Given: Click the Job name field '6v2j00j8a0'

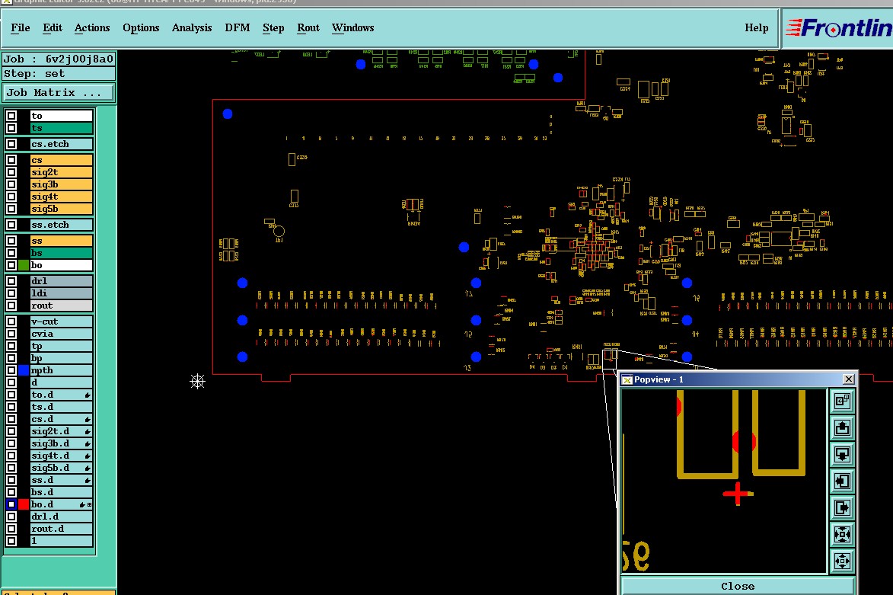Looking at the screenshot, I should click(x=58, y=59).
